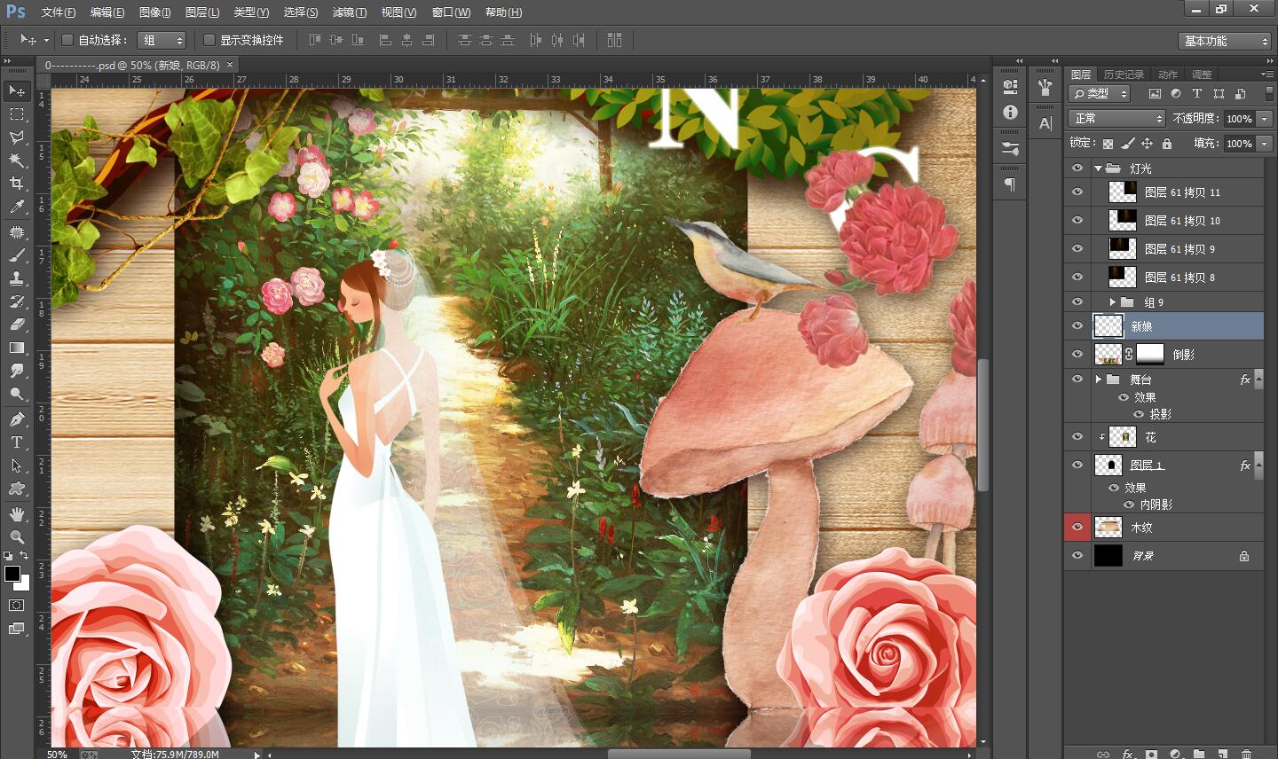The width and height of the screenshot is (1278, 759).
Task: Open the layer filter 类型 dropdown
Action: pyautogui.click(x=1099, y=93)
